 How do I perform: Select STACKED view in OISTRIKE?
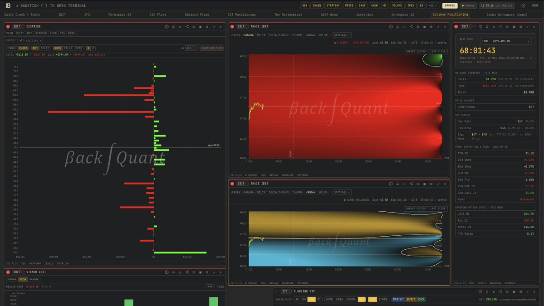[40, 33]
